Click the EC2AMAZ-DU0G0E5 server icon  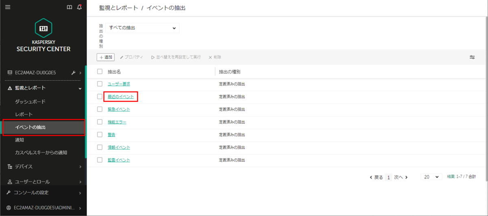pyautogui.click(x=10, y=73)
